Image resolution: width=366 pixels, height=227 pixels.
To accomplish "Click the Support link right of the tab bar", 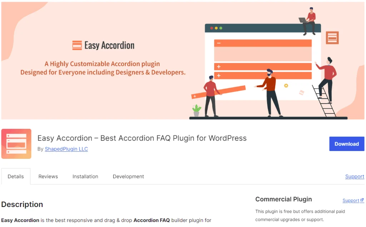I will point(355,176).
